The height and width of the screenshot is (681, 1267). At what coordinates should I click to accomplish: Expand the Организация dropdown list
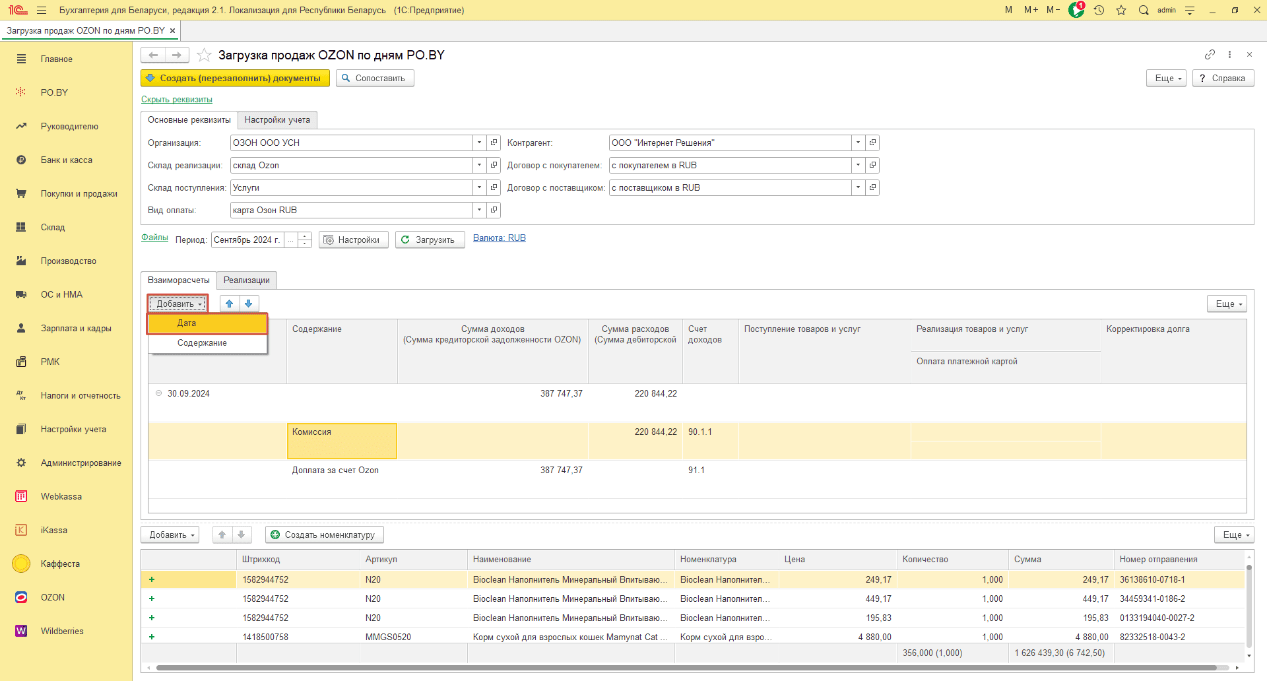click(480, 143)
